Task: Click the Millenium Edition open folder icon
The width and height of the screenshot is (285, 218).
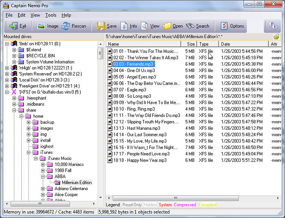Action: (57, 183)
